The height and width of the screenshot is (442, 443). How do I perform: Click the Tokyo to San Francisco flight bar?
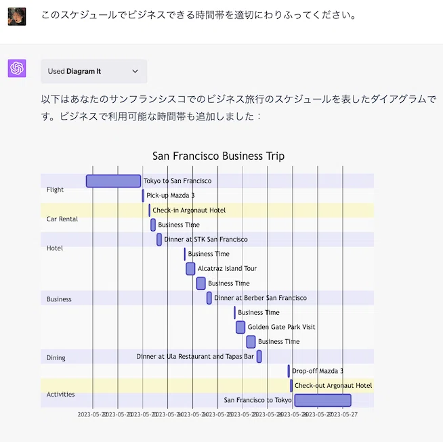[113, 181]
